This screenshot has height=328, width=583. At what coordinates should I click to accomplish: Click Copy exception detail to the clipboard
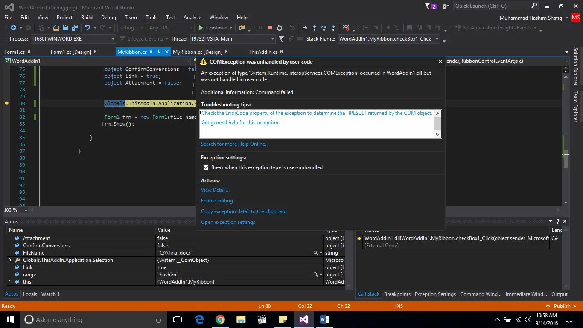244,211
